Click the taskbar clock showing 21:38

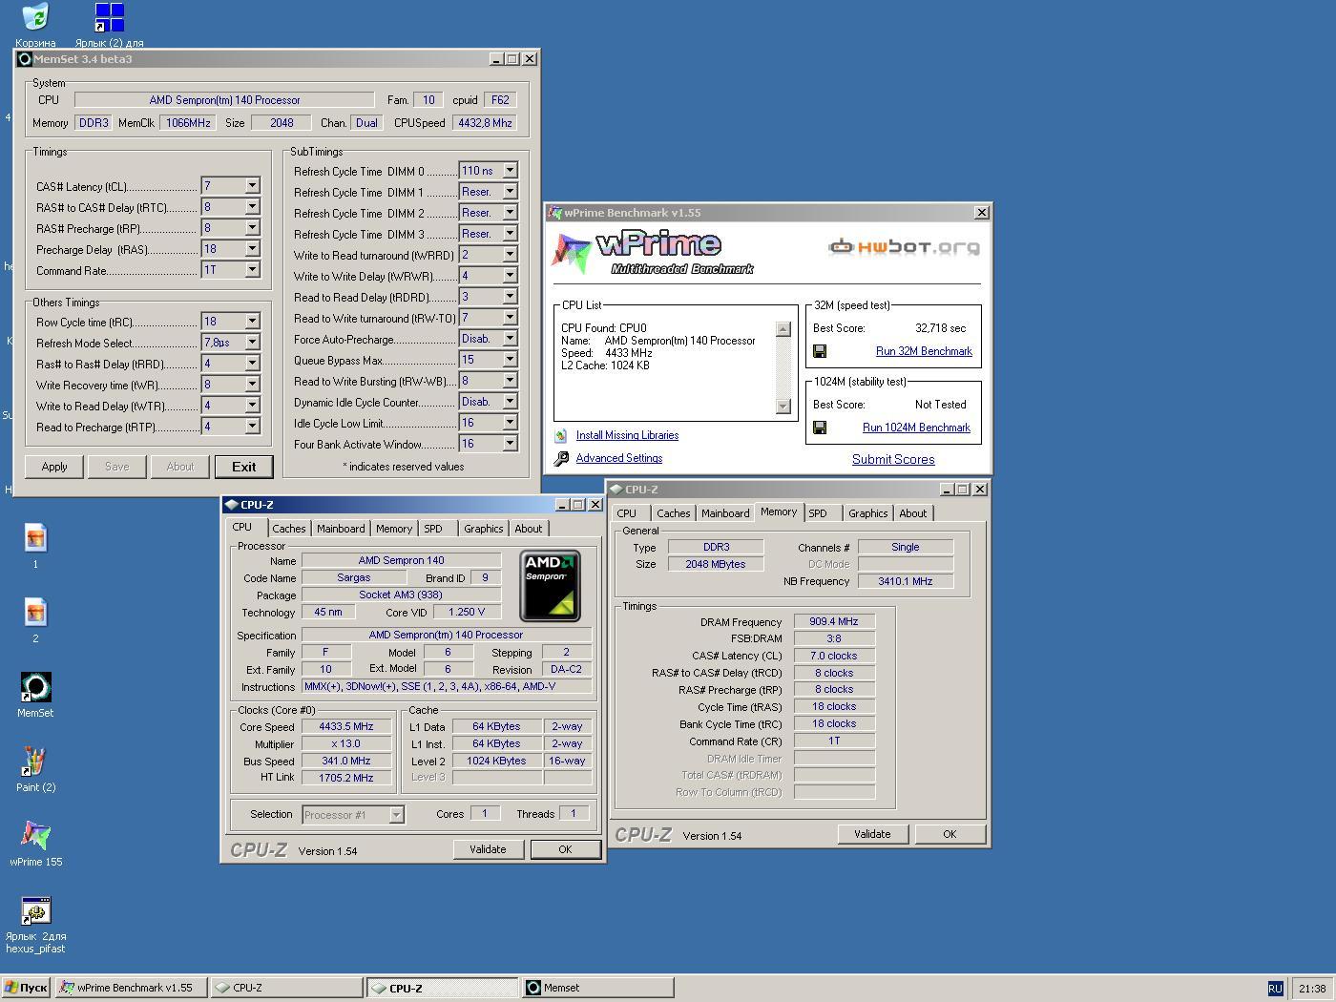pyautogui.click(x=1312, y=989)
